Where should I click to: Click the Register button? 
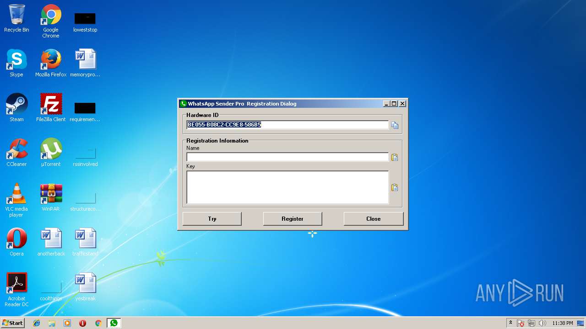point(293,219)
